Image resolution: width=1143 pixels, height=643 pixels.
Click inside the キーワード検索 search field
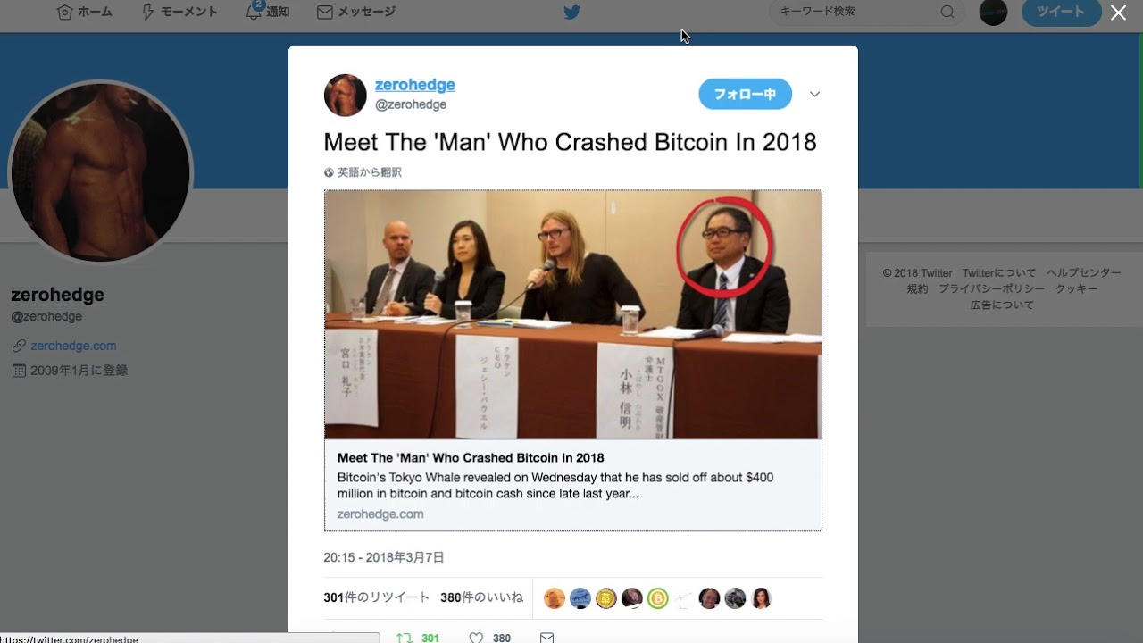tap(857, 13)
